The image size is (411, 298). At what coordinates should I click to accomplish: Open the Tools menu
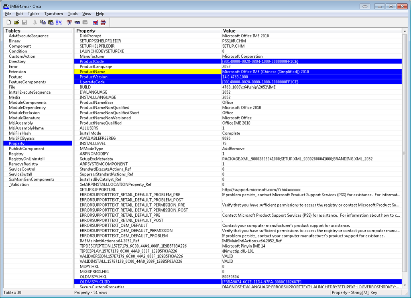(73, 14)
